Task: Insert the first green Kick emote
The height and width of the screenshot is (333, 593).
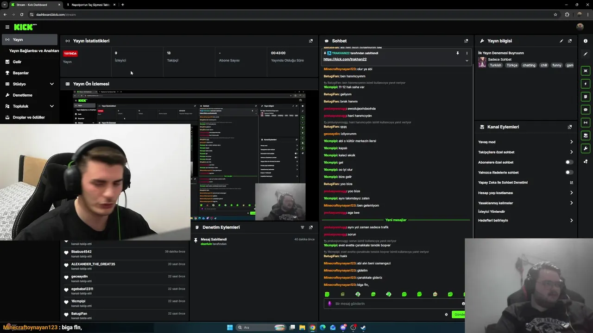Action: coord(327,294)
